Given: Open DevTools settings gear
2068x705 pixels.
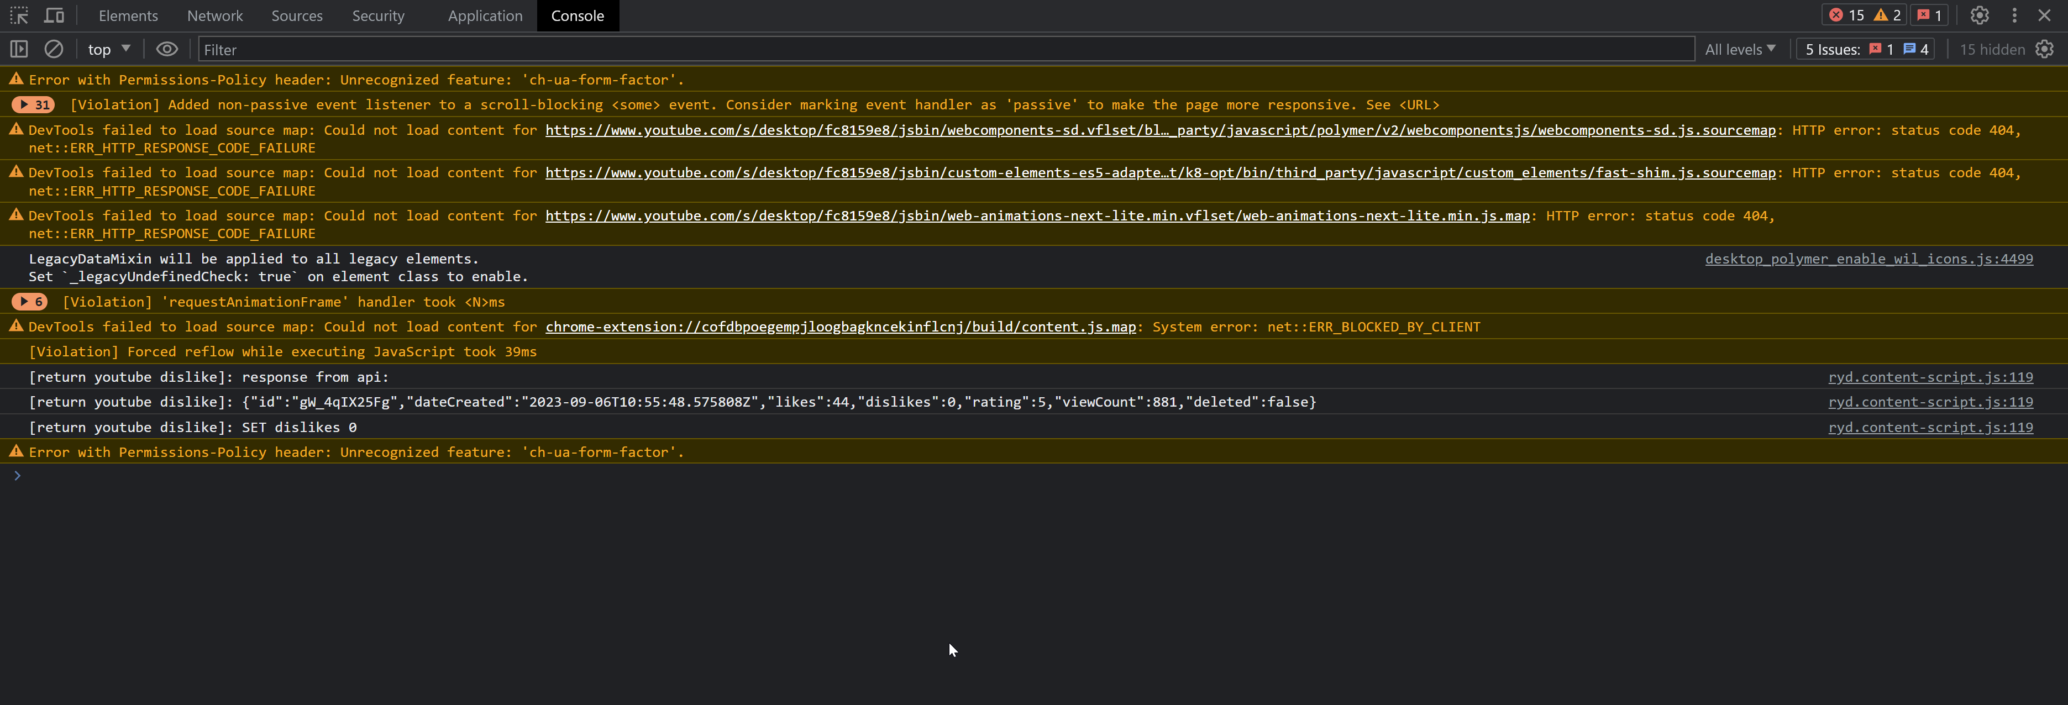Looking at the screenshot, I should pos(1980,15).
